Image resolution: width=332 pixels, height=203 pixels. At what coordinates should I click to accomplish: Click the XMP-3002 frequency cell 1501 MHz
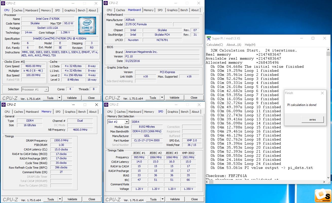[188, 157]
